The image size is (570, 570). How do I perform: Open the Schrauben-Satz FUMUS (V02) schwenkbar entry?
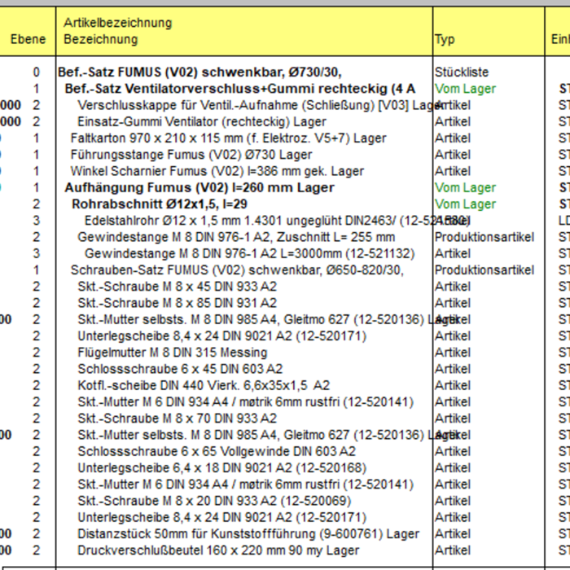tap(237, 270)
